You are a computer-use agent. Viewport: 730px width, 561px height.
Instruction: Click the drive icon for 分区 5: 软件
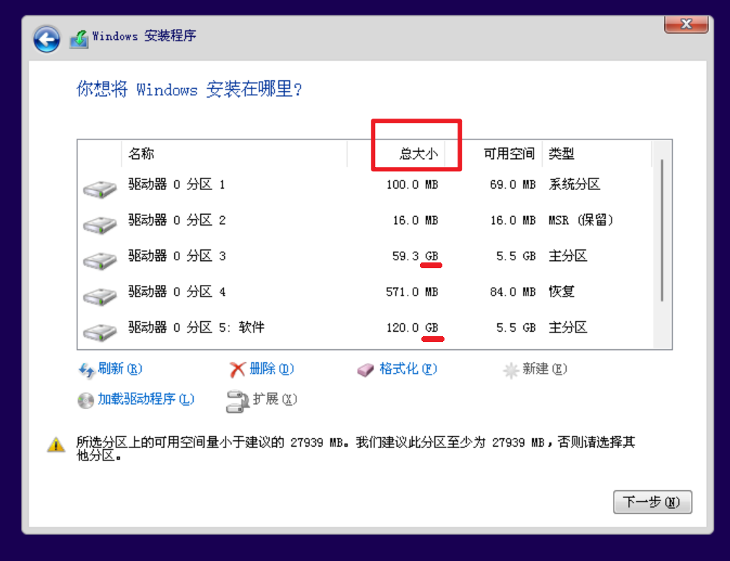pos(100,332)
